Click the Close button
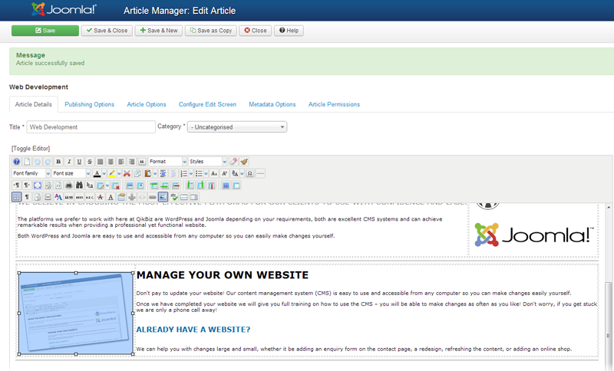 [256, 31]
